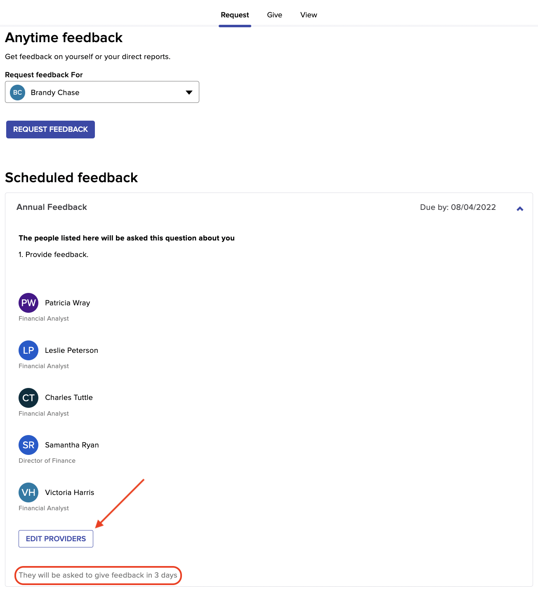538x590 pixels.
Task: Click Leslie Peterson's LP avatar
Action: (x=28, y=350)
